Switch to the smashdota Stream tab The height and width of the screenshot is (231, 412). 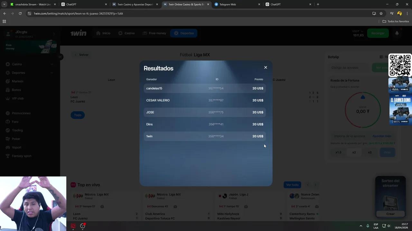click(x=32, y=4)
